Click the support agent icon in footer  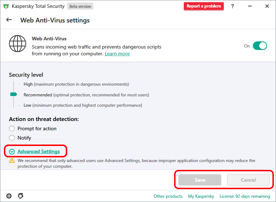21,196
